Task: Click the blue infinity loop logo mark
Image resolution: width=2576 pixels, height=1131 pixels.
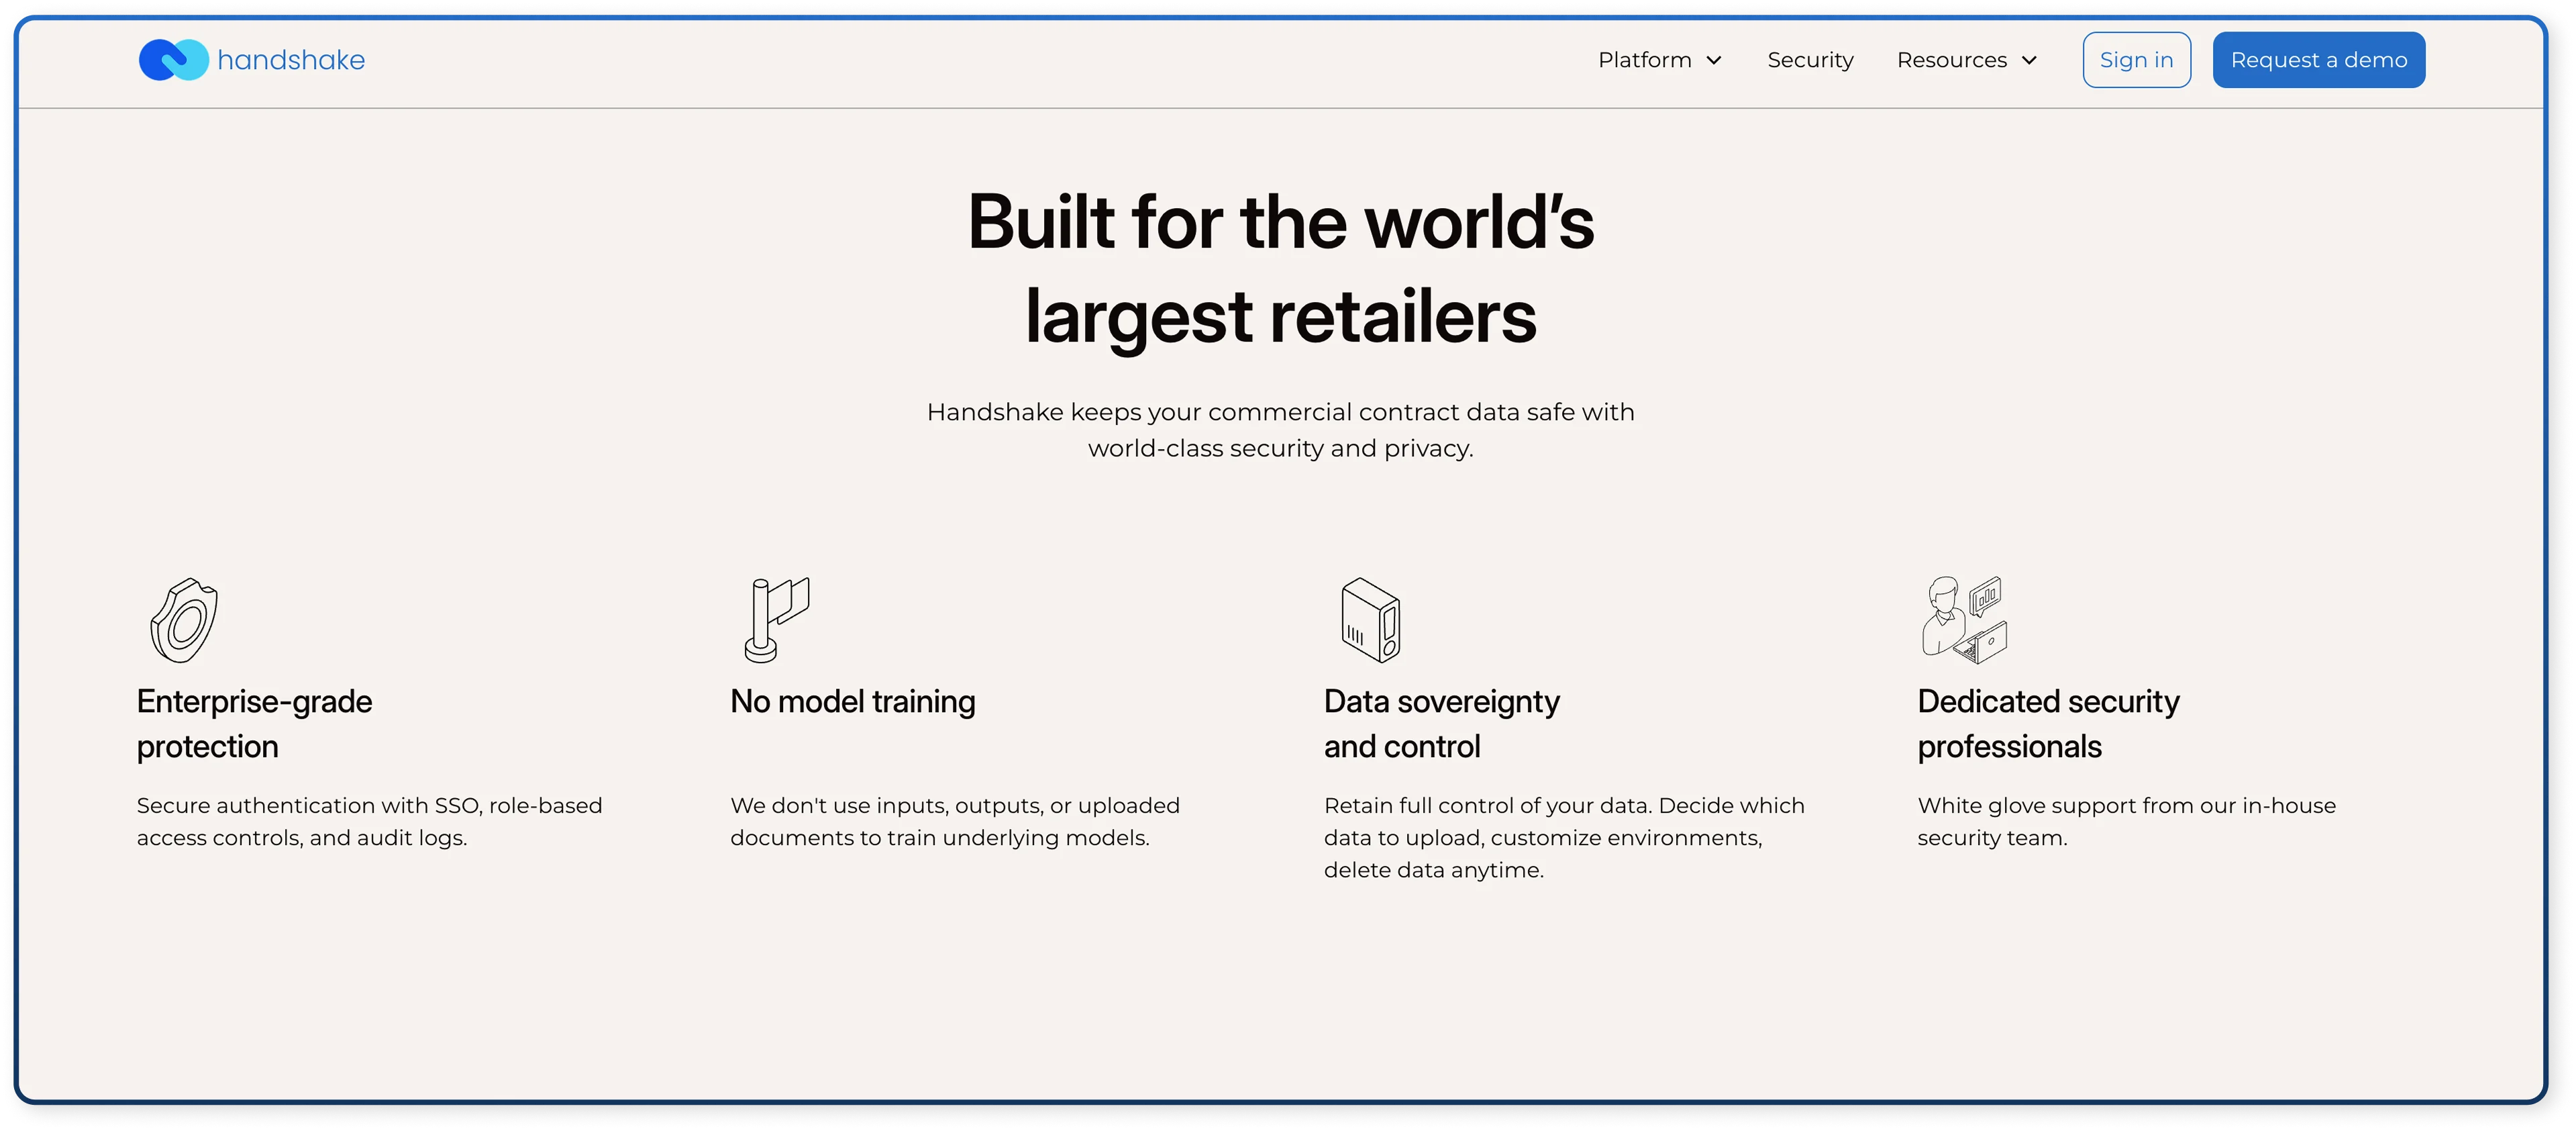Action: tap(176, 59)
